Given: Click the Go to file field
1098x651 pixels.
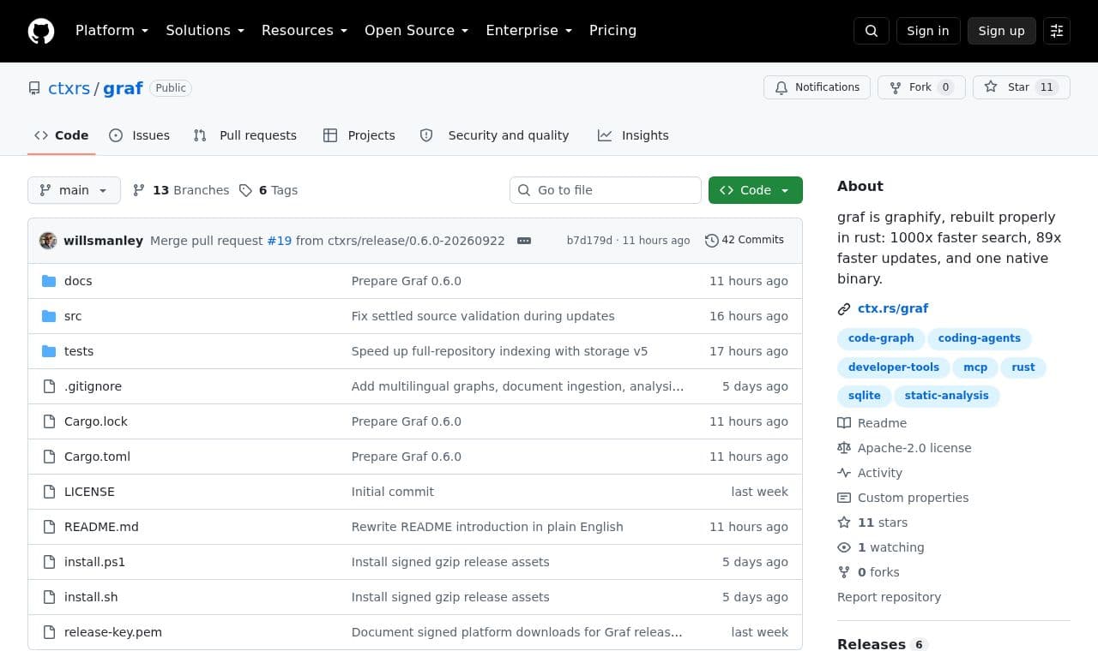Looking at the screenshot, I should 606,190.
